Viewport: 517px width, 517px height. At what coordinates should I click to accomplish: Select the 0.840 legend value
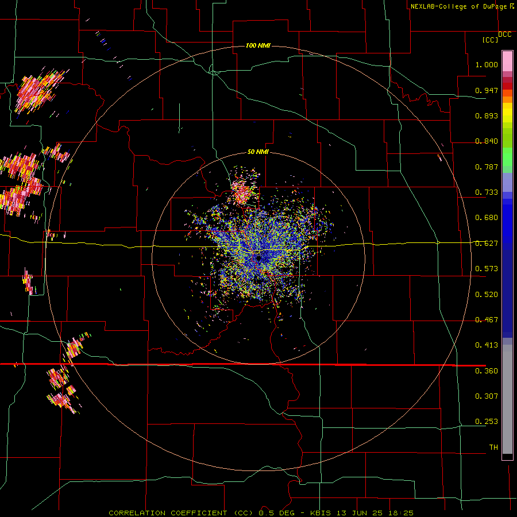coord(487,141)
